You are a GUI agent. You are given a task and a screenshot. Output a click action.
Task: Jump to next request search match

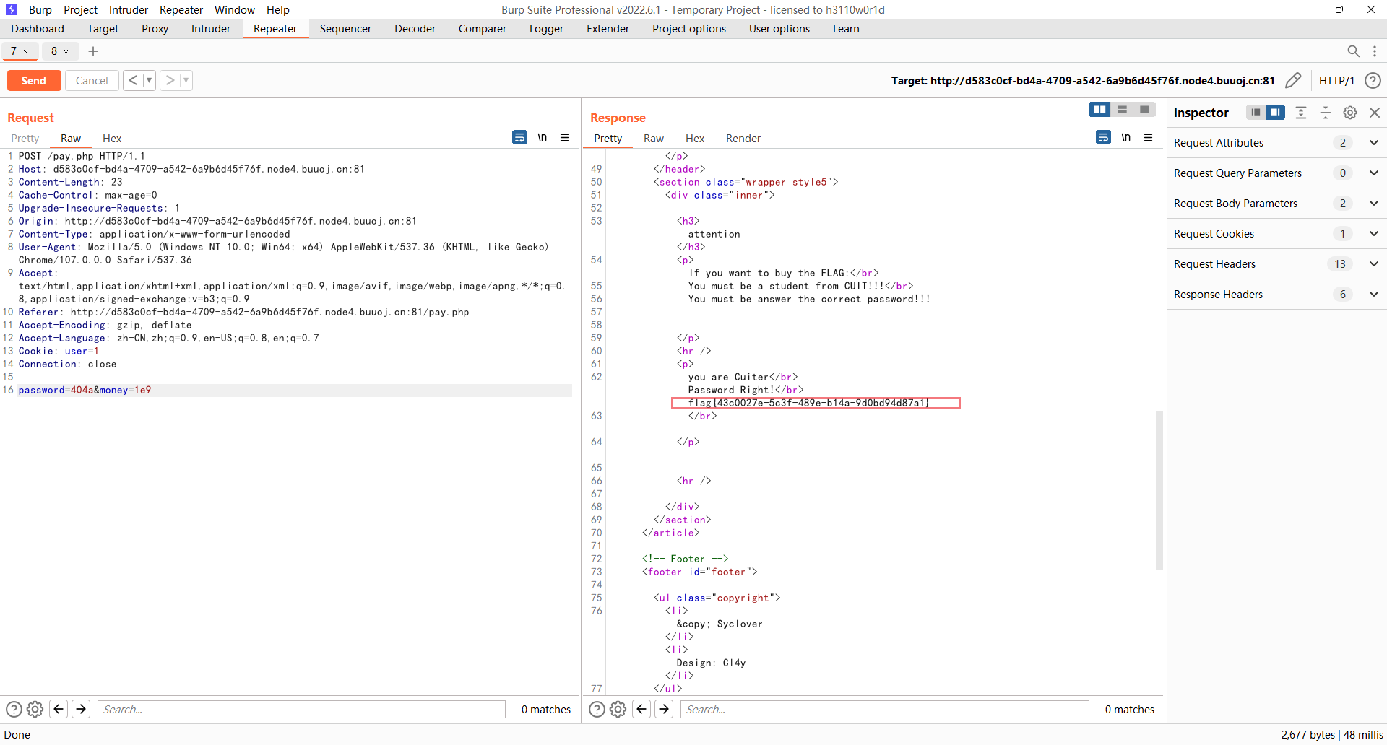coord(82,709)
